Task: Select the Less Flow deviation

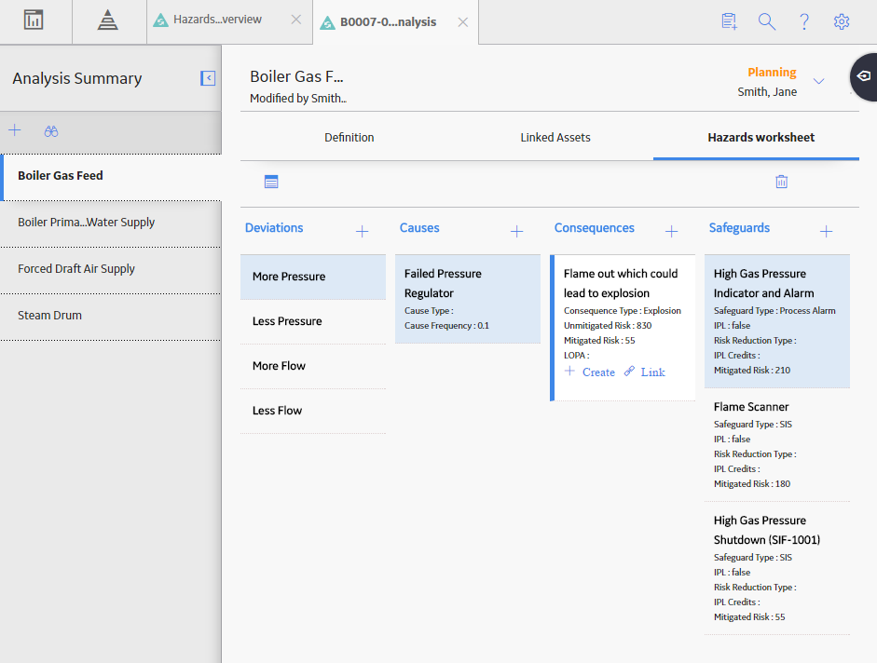Action: click(x=313, y=411)
